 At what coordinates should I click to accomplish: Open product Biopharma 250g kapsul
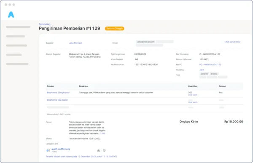(58, 93)
